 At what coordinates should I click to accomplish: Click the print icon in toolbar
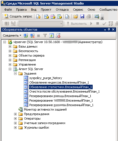(89, 16)
